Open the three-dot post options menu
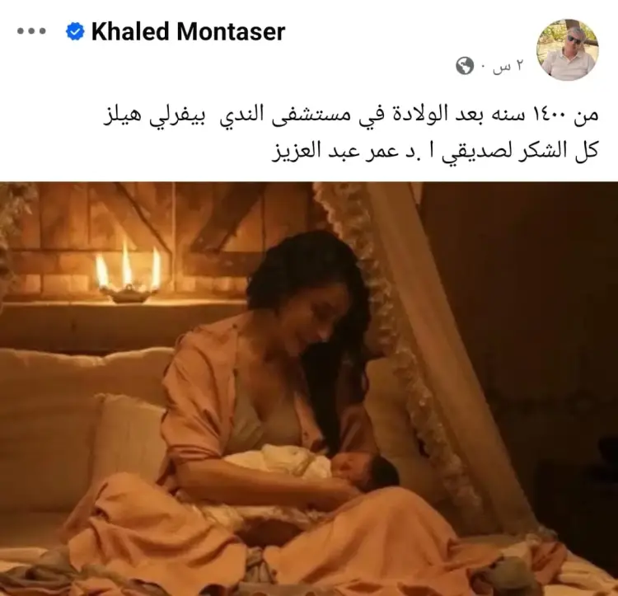Viewport: 618px width, 596px height. click(31, 31)
